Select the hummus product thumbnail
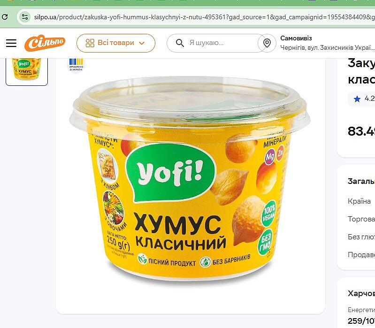This screenshot has height=328, width=375. pos(27,71)
